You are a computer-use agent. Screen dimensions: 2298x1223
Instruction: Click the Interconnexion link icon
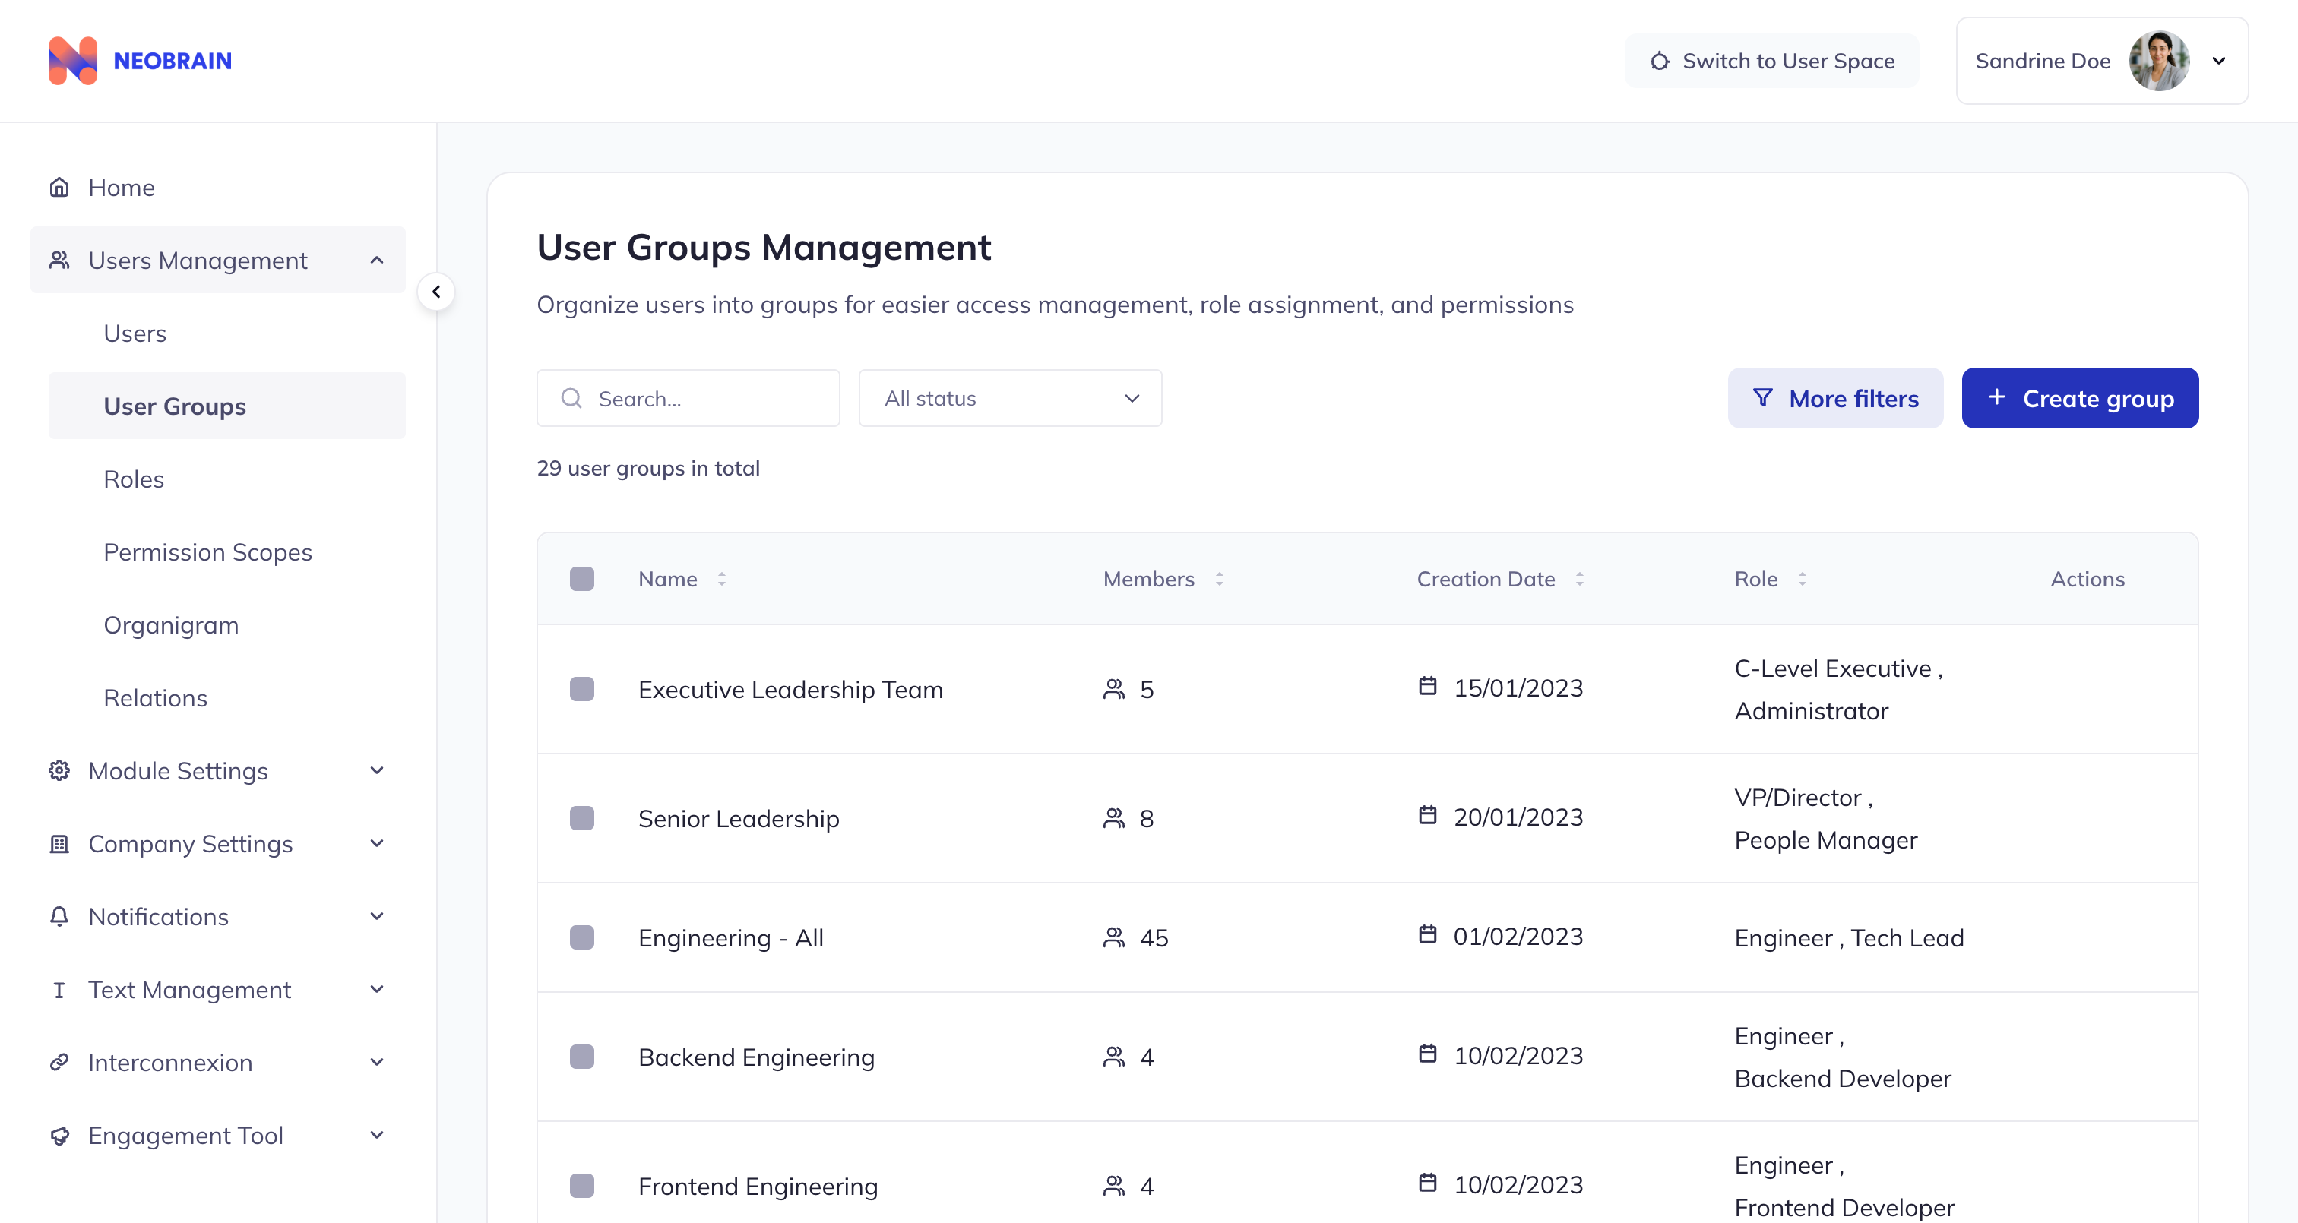click(x=59, y=1063)
